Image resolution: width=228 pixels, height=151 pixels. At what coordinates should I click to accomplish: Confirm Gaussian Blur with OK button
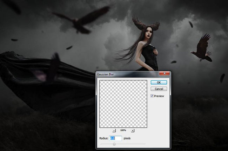pyautogui.click(x=159, y=83)
